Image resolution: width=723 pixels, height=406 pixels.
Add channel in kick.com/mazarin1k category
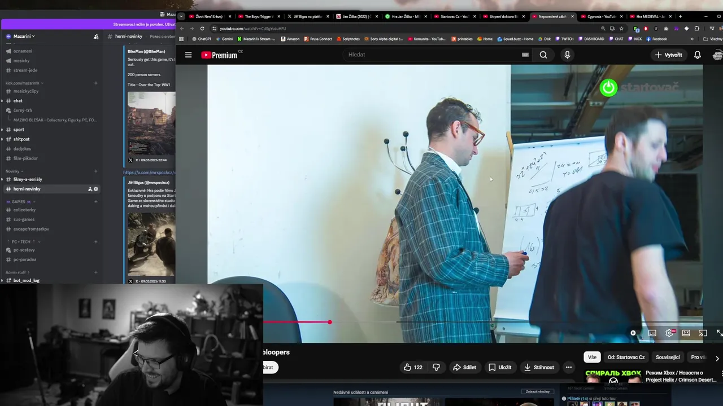95,83
